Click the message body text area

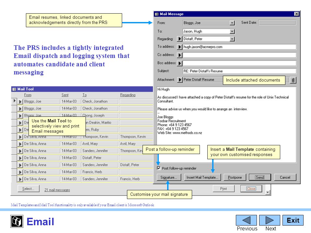pyautogui.click(x=226, y=125)
